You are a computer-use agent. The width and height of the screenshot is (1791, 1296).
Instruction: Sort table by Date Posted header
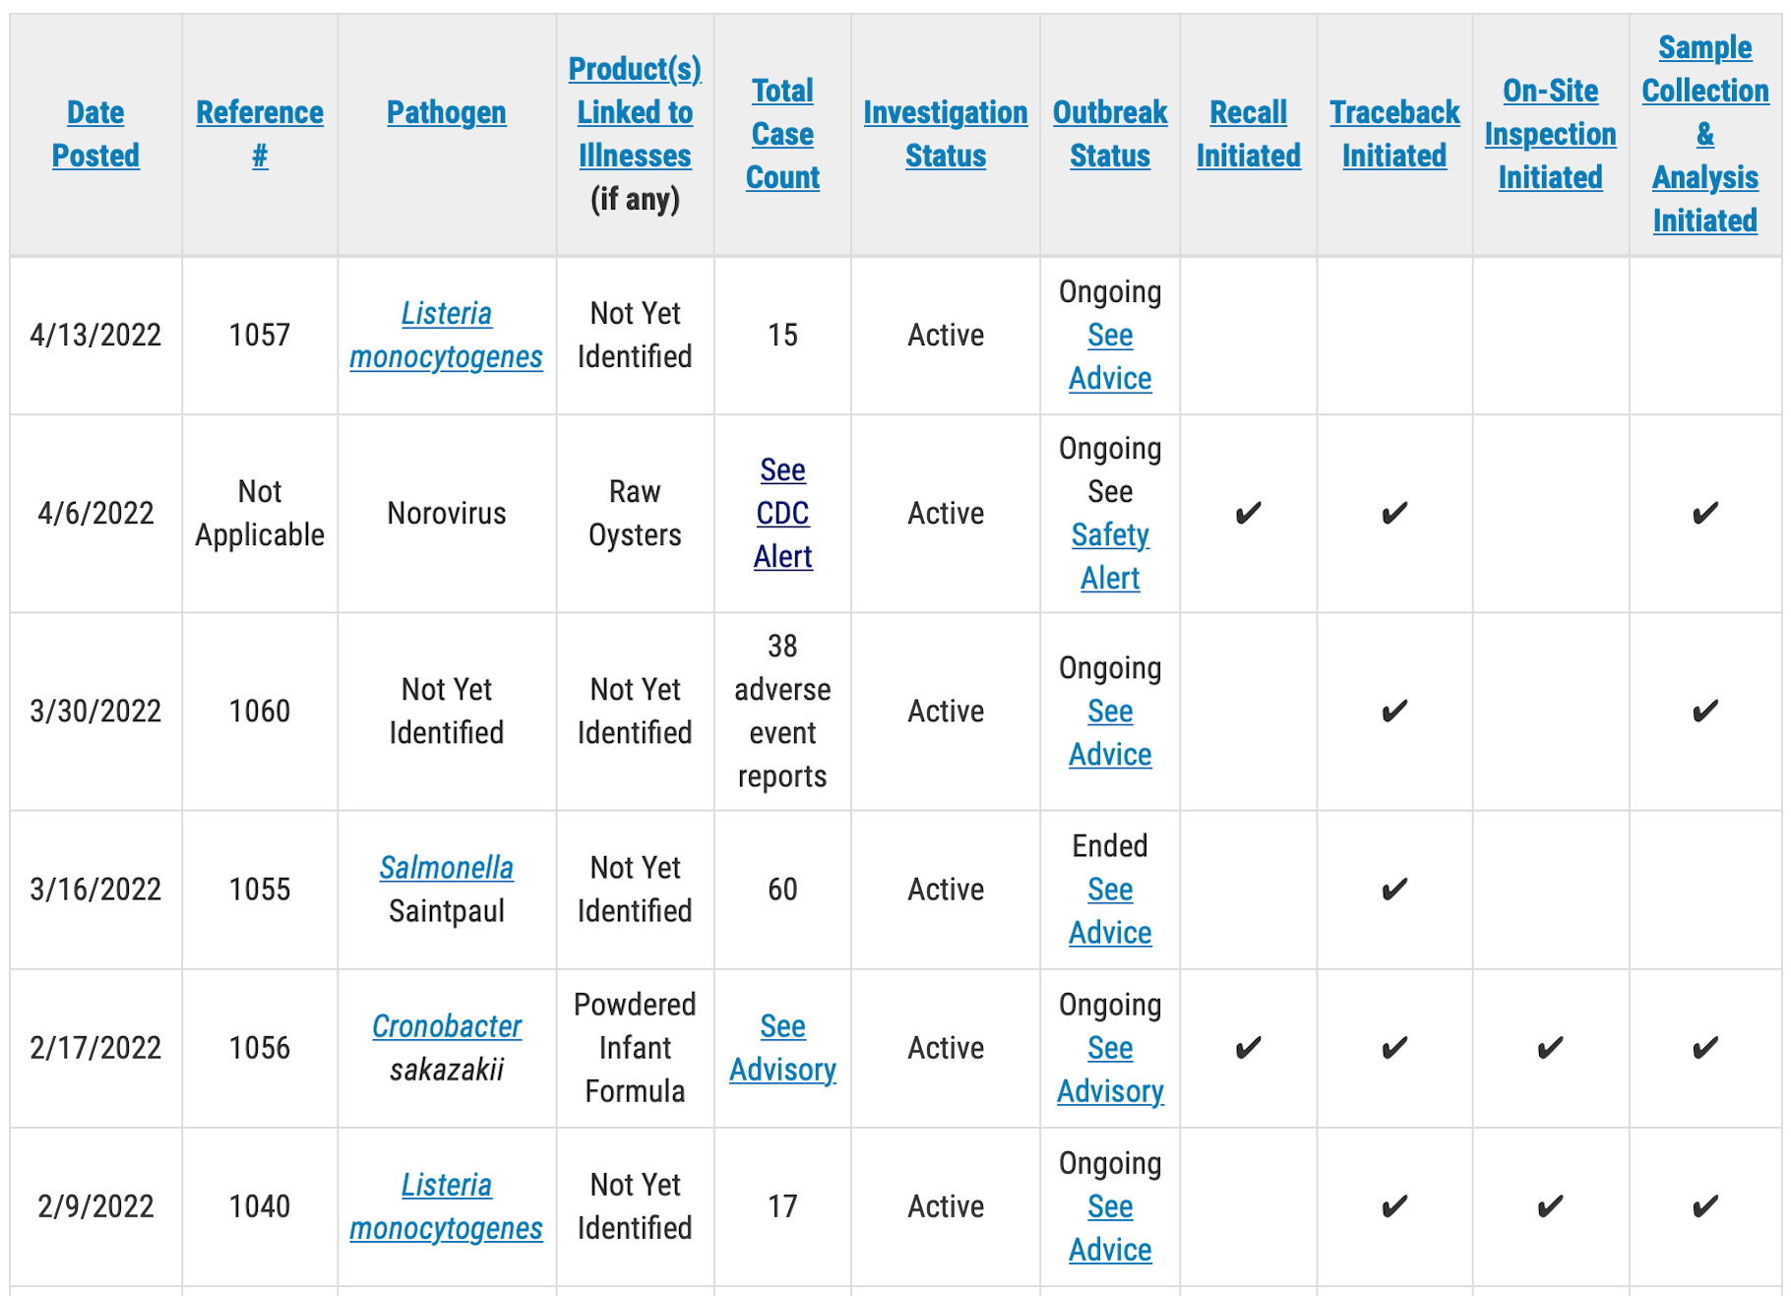[95, 134]
